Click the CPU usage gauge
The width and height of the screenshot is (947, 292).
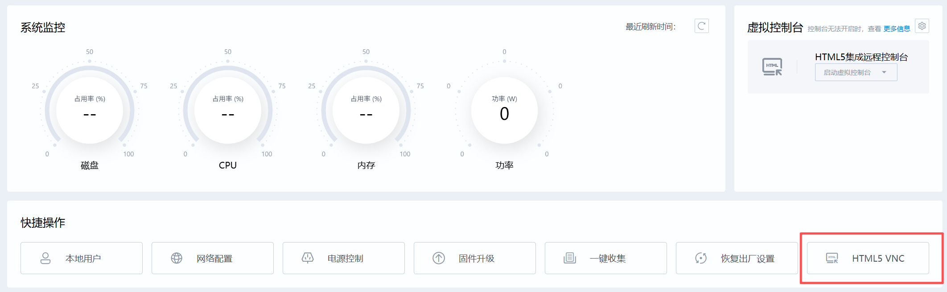click(228, 110)
